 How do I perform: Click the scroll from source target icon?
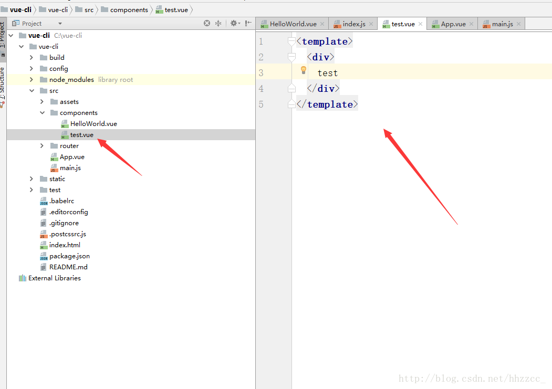[x=206, y=23]
